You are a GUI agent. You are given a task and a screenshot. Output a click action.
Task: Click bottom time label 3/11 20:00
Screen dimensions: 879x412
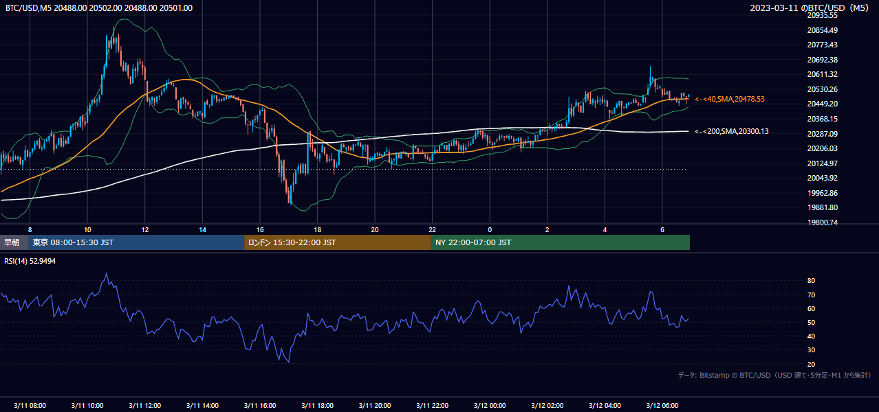coord(375,405)
